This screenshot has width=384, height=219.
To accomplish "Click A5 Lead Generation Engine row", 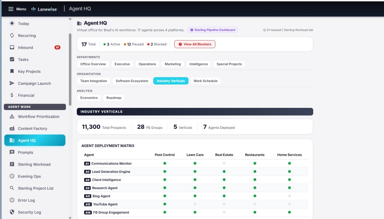I will [195, 172].
